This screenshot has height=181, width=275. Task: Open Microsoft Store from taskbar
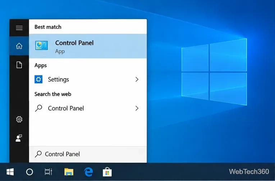click(107, 172)
